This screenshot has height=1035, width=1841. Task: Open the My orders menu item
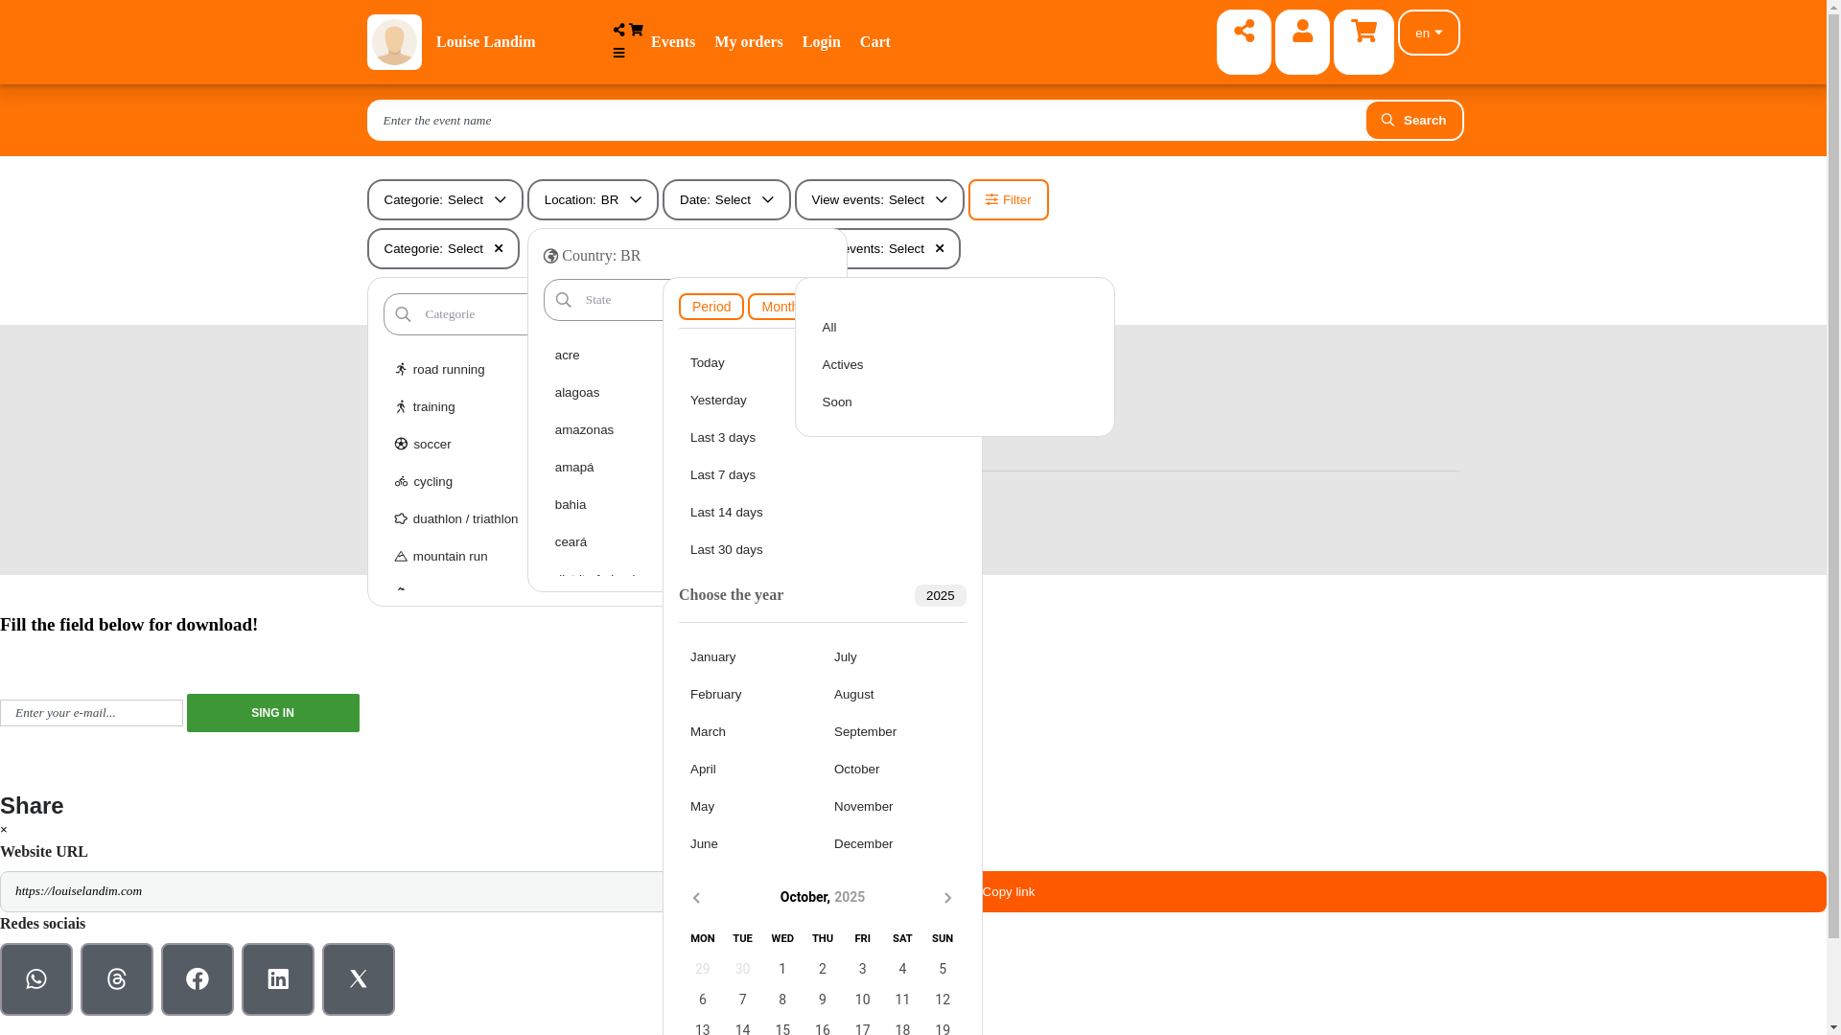point(748,42)
